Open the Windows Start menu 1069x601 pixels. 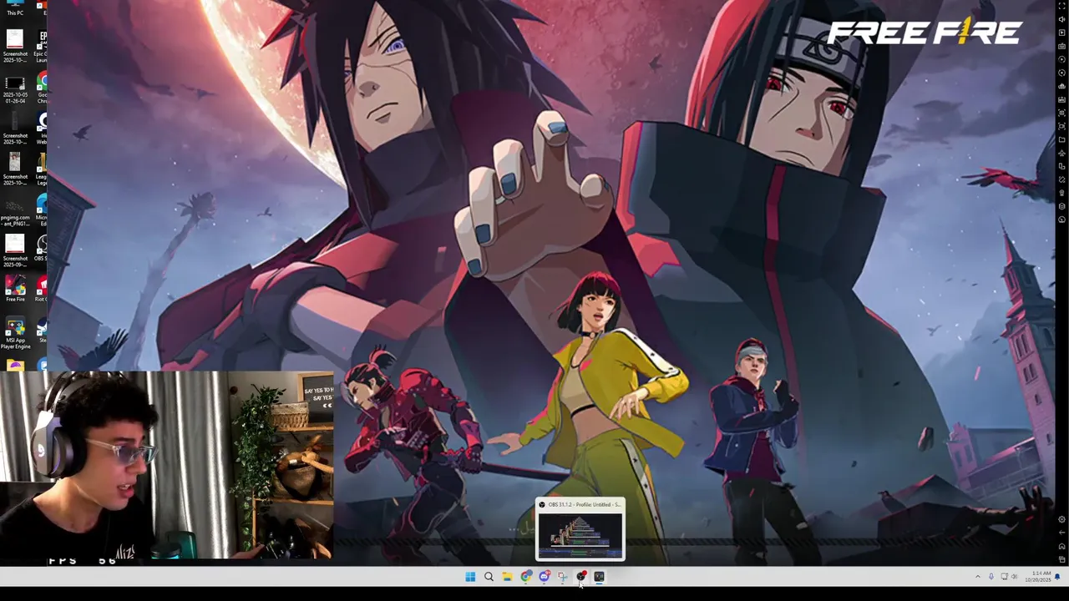(470, 576)
